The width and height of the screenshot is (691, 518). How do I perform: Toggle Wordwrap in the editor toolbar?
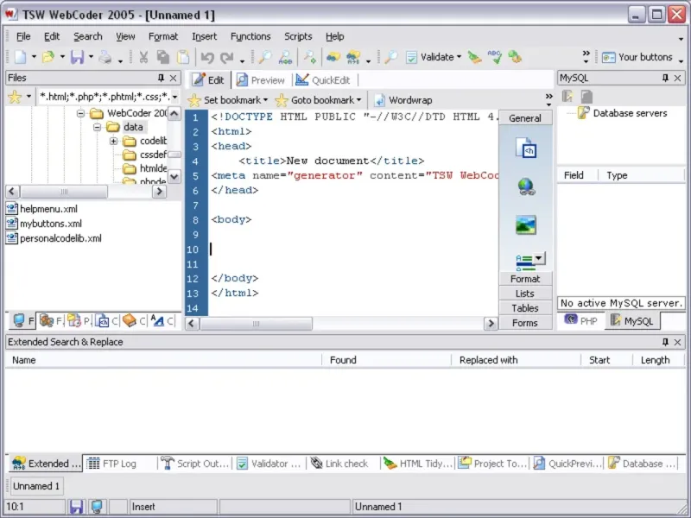(x=403, y=100)
